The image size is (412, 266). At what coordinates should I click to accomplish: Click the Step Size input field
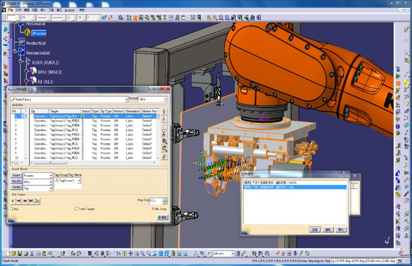pyautogui.click(x=156, y=201)
